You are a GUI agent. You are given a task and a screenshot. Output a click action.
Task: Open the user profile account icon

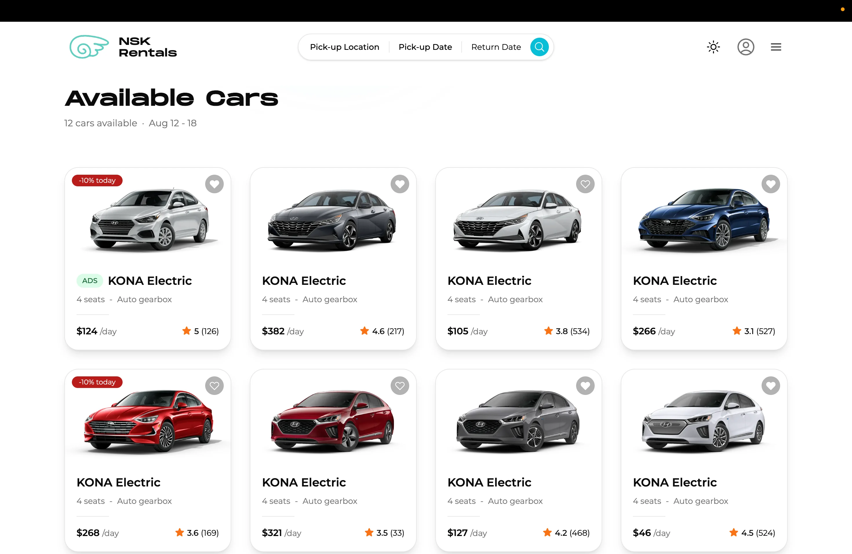point(746,47)
